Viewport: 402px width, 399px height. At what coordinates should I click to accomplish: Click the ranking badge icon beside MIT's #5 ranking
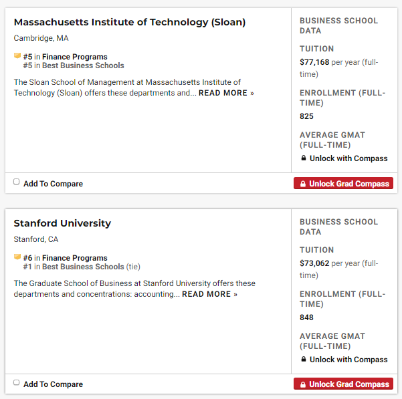pos(17,56)
